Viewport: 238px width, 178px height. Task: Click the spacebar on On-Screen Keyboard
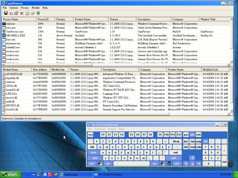pyautogui.click(x=131, y=164)
